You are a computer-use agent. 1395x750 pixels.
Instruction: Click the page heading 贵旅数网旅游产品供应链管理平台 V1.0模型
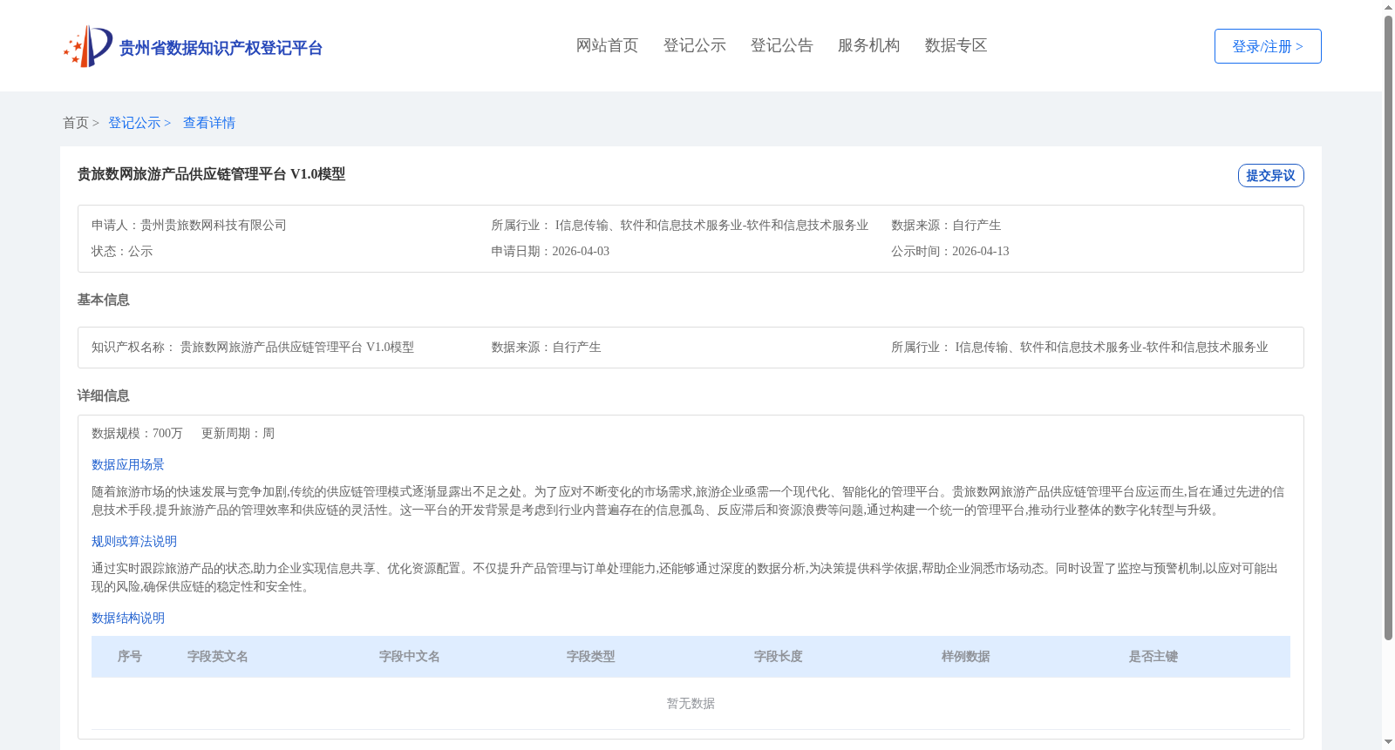coord(211,174)
